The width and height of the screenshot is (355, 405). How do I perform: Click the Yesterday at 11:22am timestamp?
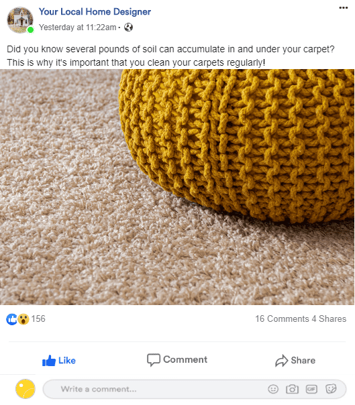pyautogui.click(x=78, y=27)
